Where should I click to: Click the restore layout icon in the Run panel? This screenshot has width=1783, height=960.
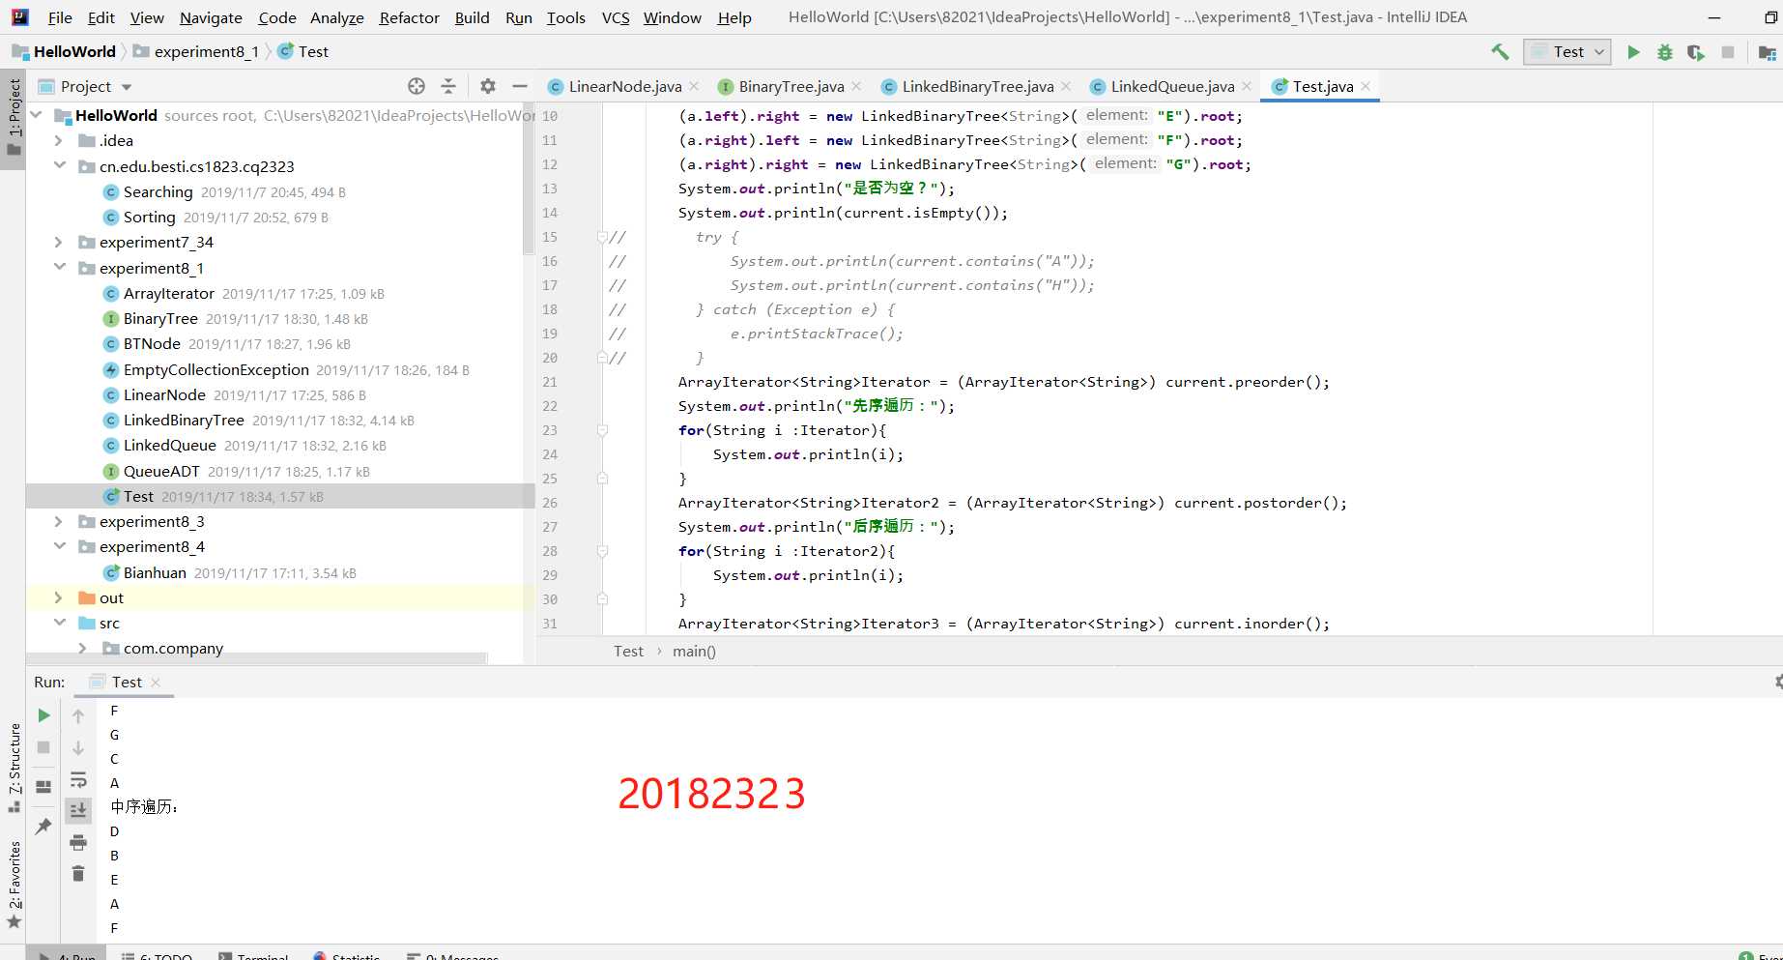click(43, 787)
